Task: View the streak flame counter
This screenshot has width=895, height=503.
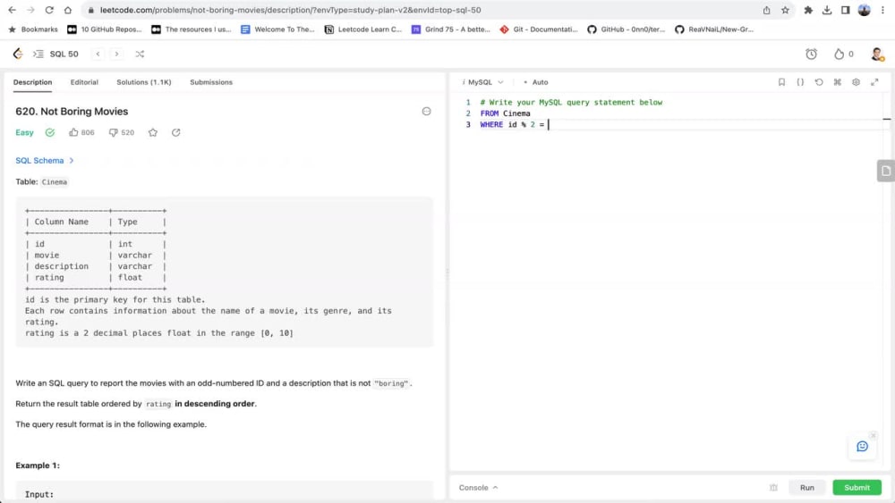Action: (844, 54)
